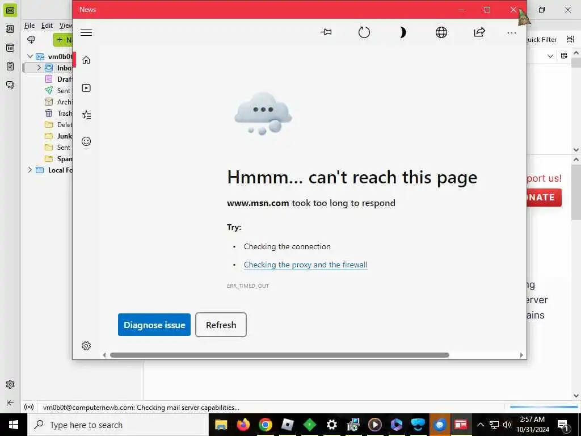Viewport: 581px width, 436px height.
Task: Pin the News page with pushpin icon
Action: [326, 32]
